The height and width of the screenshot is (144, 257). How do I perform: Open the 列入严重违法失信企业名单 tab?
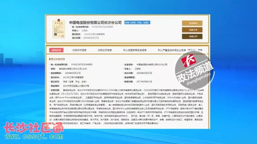[x=180, y=50]
